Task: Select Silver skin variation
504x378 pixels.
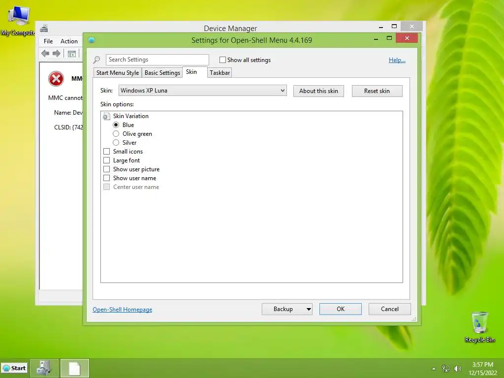Action: pyautogui.click(x=116, y=142)
